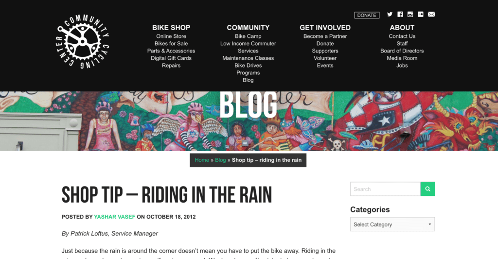The height and width of the screenshot is (259, 498).
Task: Click the Blog breadcrumb link
Action: [x=220, y=160]
